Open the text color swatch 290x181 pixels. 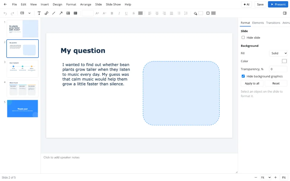tap(140, 13)
